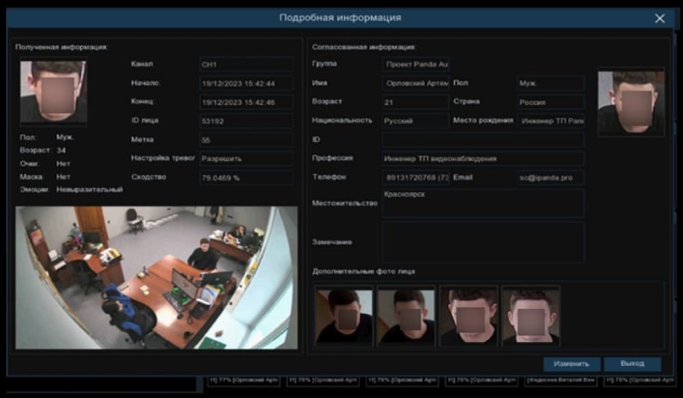
Task: Click the matched profile photo at right
Action: (631, 102)
